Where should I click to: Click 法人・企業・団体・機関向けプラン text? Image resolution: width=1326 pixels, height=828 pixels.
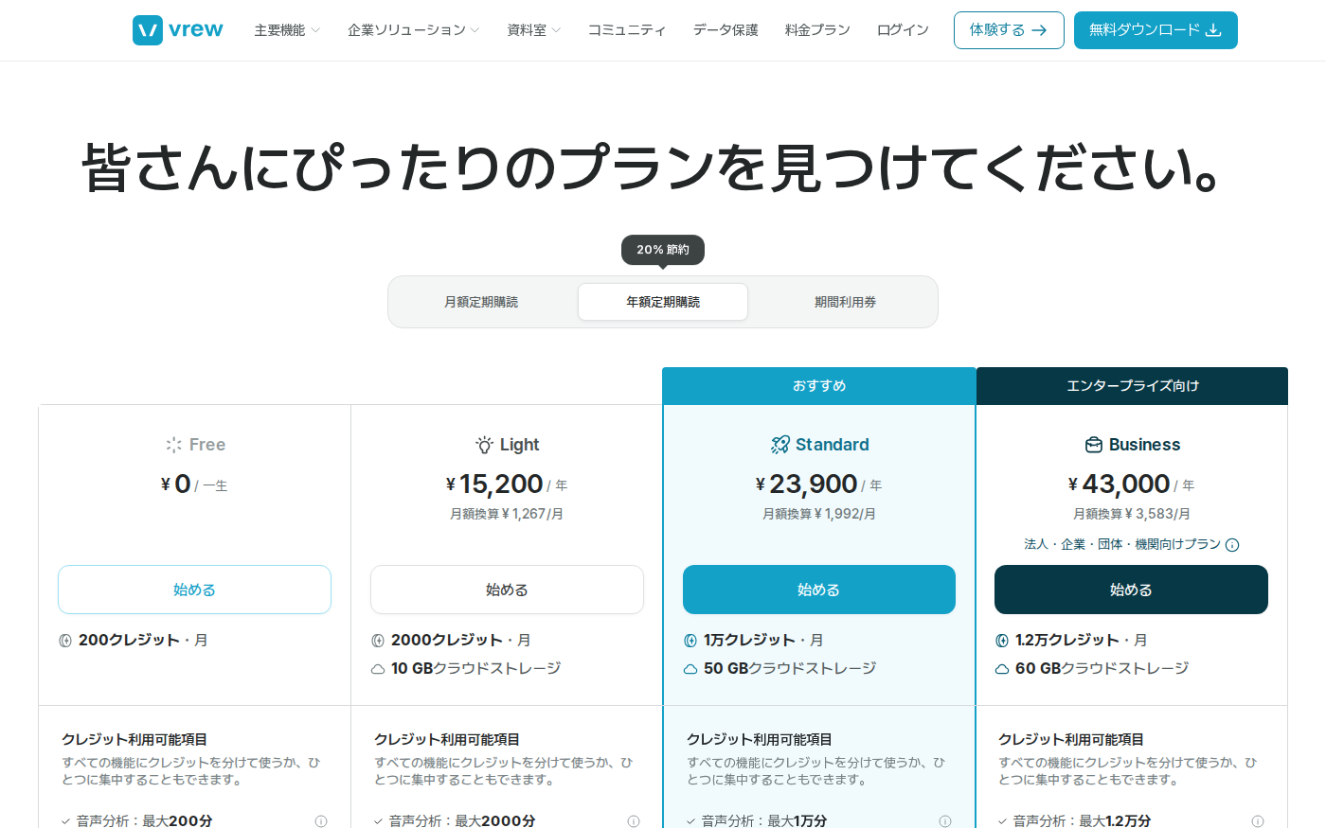[x=1122, y=544]
